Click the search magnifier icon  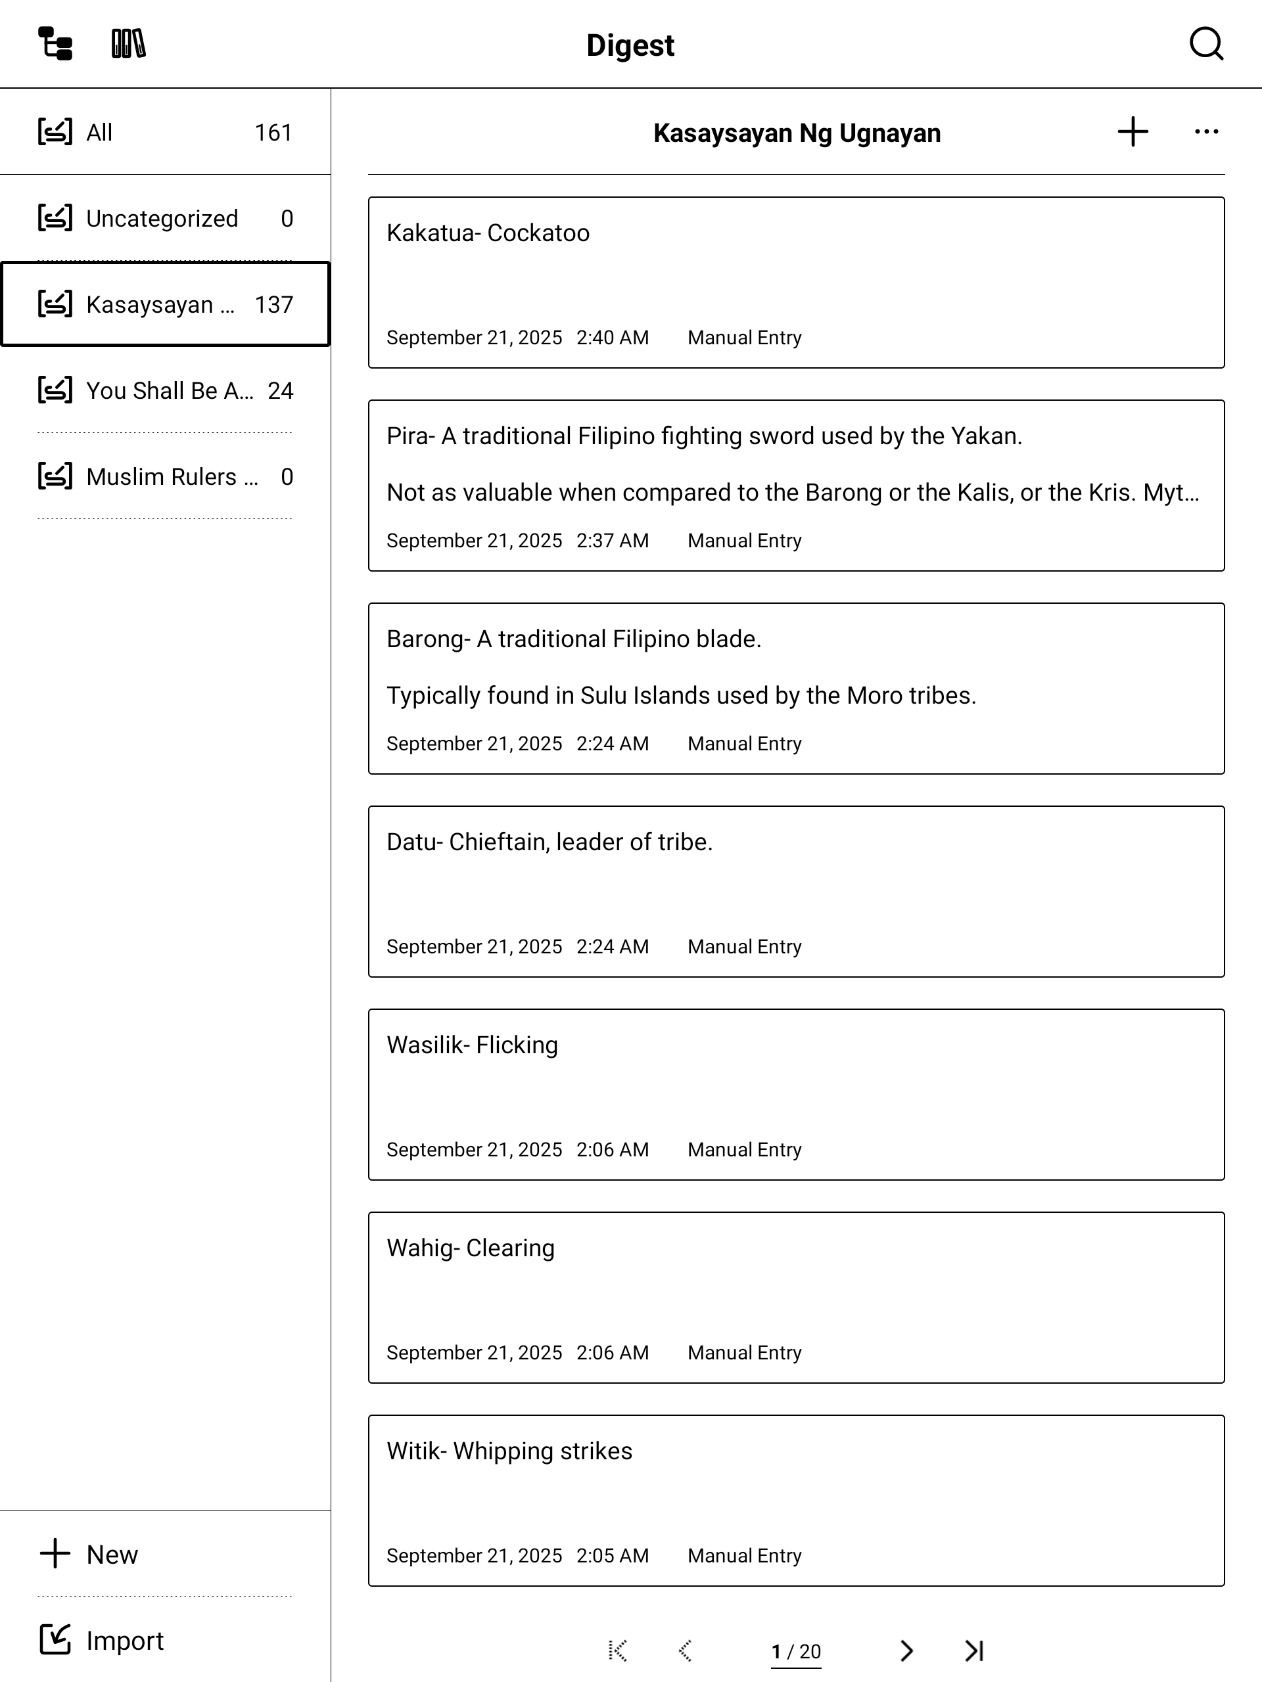point(1205,44)
